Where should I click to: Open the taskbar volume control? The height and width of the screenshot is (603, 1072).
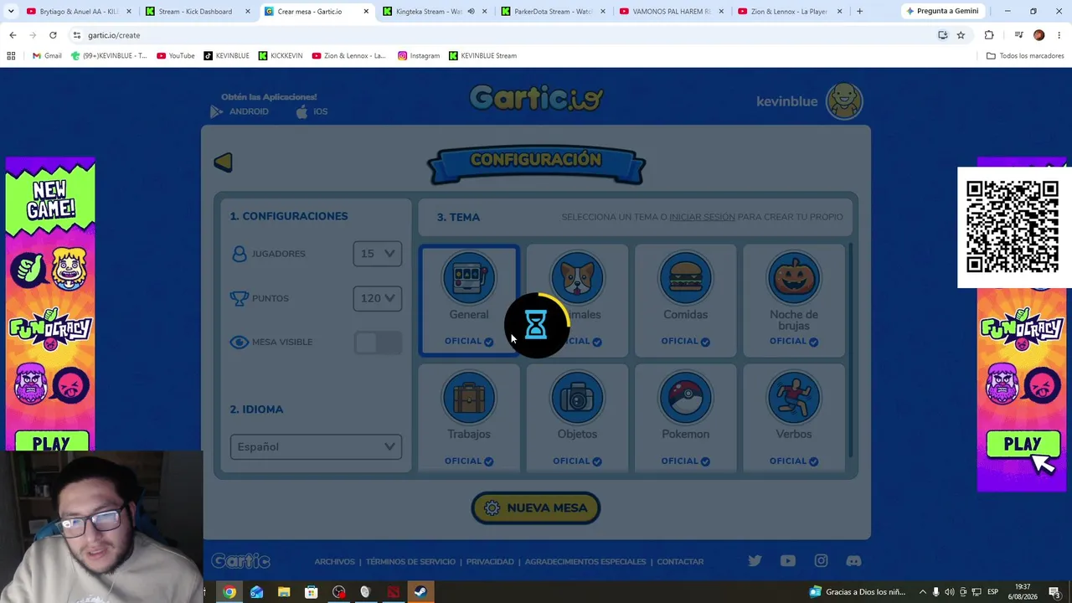tap(950, 592)
